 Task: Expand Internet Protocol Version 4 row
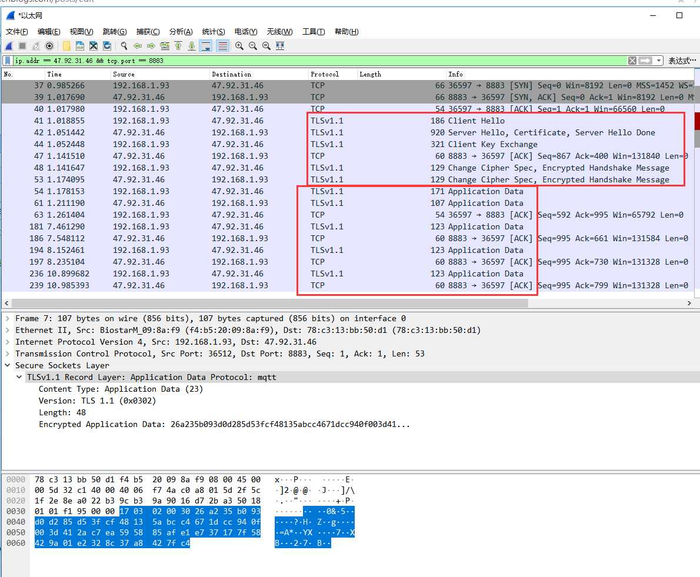8,342
